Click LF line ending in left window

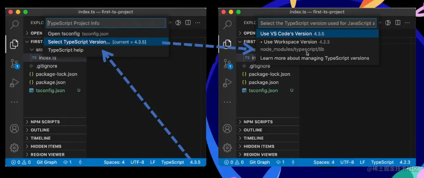tap(153, 162)
